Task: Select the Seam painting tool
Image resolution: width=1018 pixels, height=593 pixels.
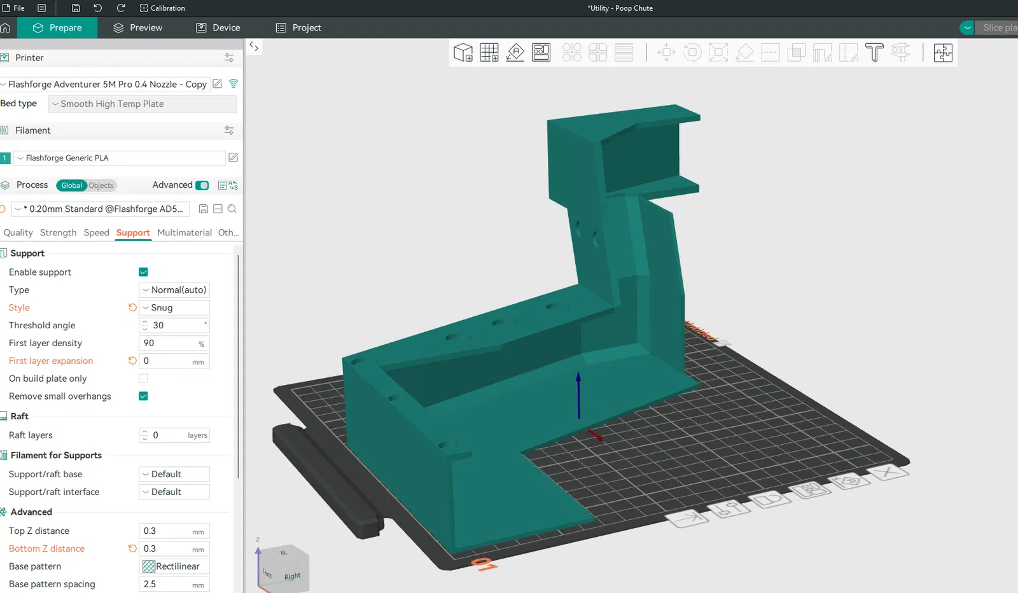Action: [x=849, y=52]
